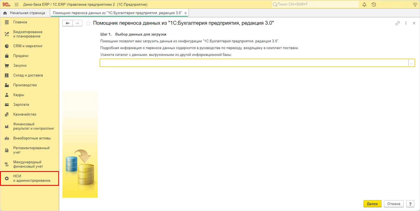Go back with the left arrow button
The image size is (420, 211).
68,23
